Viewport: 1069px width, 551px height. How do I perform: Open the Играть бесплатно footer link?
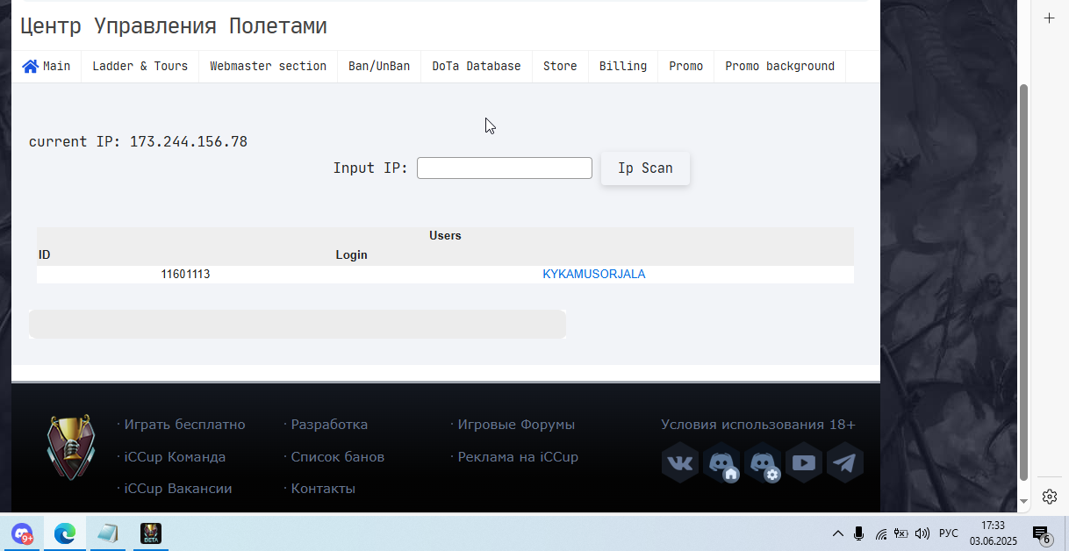point(184,425)
